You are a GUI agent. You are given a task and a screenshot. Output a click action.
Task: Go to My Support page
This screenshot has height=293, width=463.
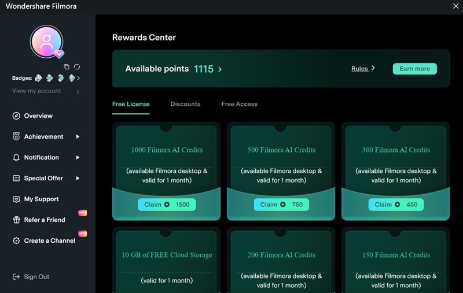41,199
